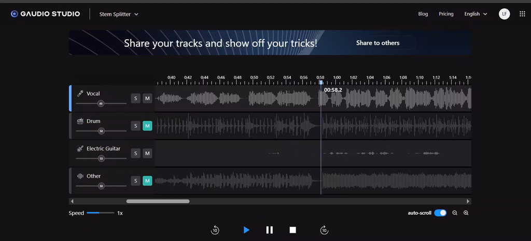Unmute the Other track
Screen dimensions: 531x241
tap(147, 181)
